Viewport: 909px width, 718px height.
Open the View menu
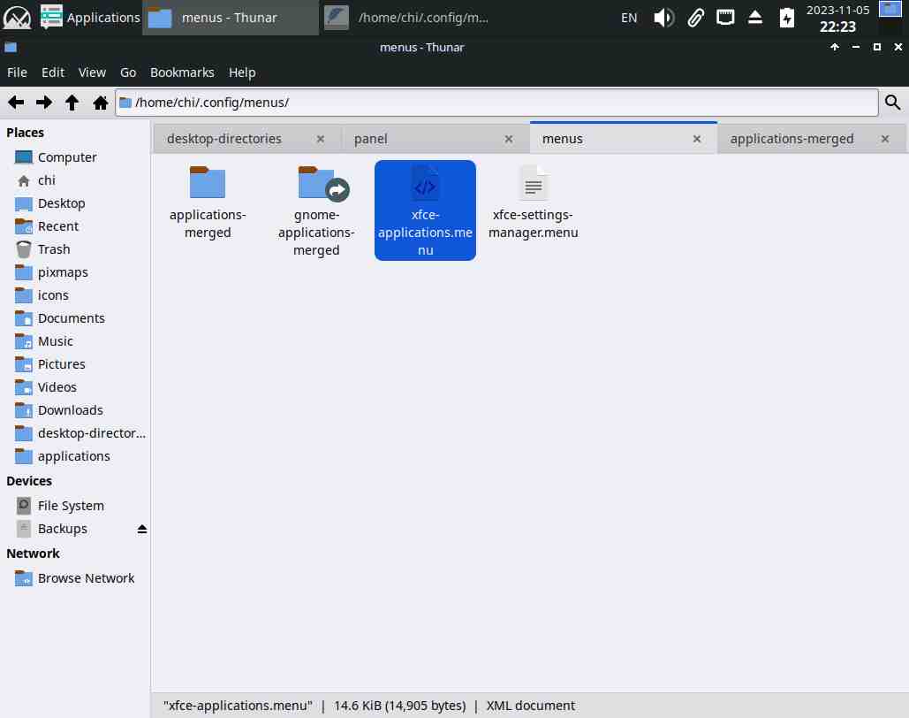tap(92, 73)
